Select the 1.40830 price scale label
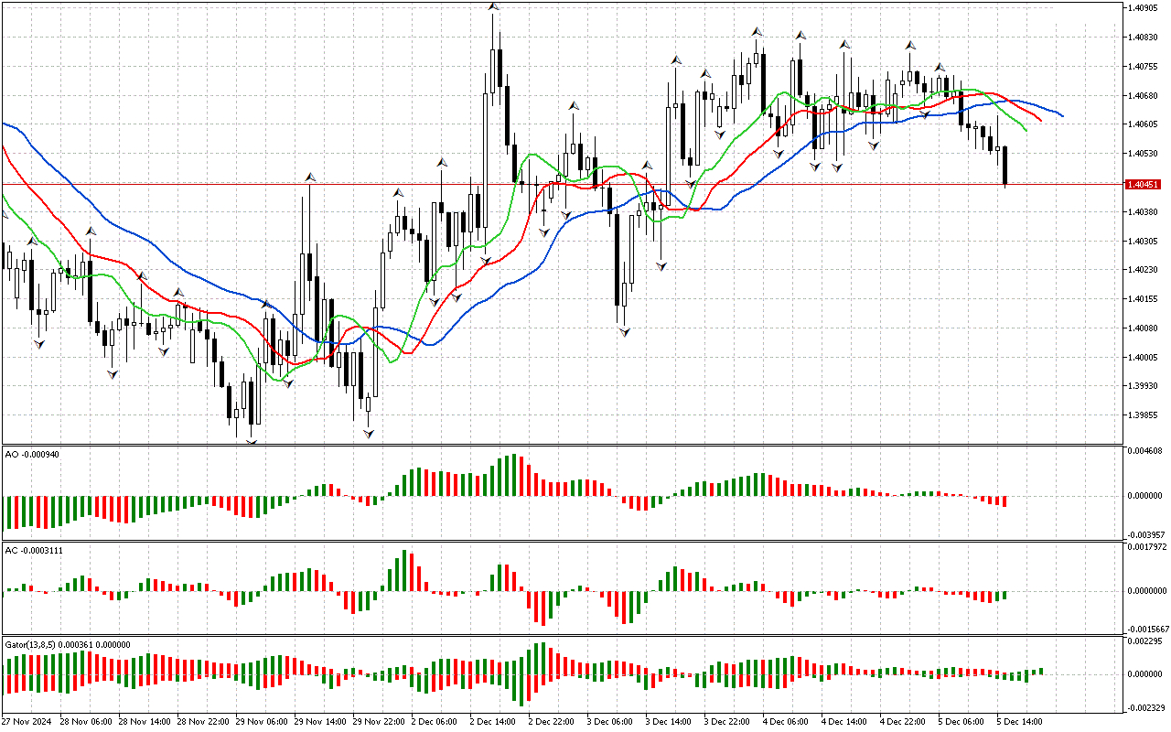The width and height of the screenshot is (1171, 732). tap(1144, 37)
